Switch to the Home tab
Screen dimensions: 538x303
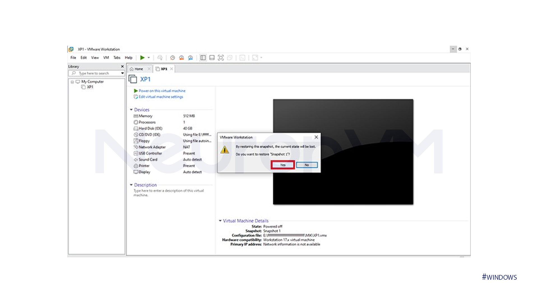(x=138, y=68)
